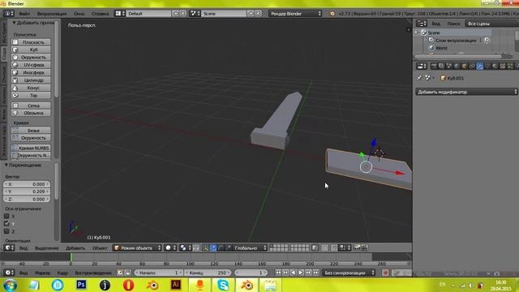Open the Рендер Blender engine dropdown
Screen dimensions: 519x292
pos(295,14)
